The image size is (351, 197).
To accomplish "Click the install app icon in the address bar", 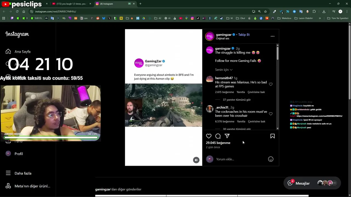I will tap(254, 11).
